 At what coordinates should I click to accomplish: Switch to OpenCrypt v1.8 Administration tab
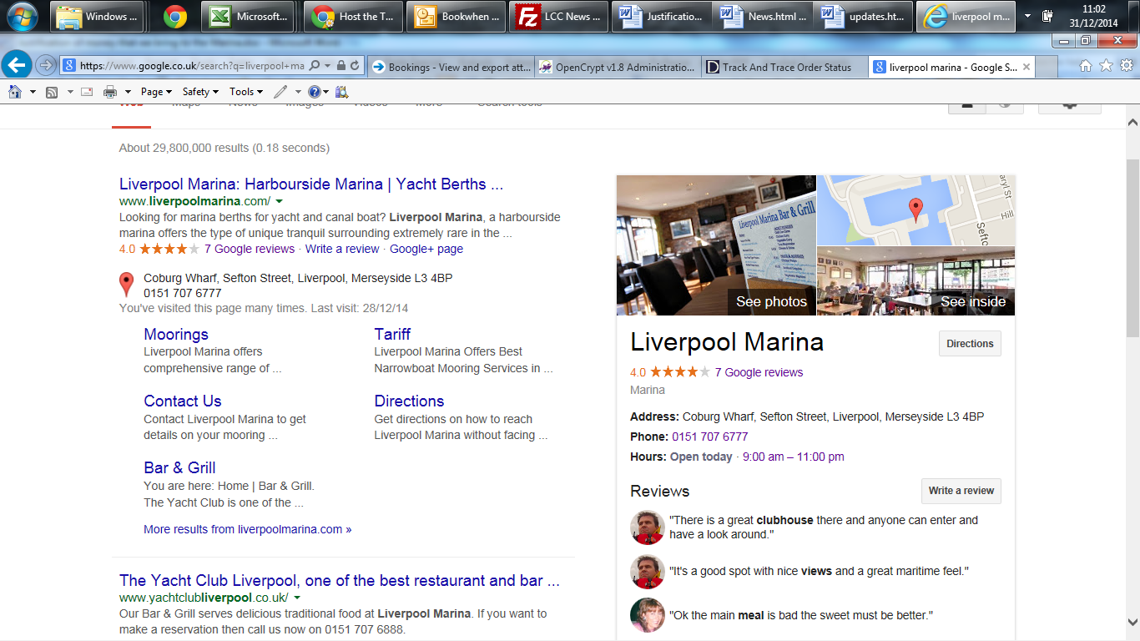[x=617, y=67]
